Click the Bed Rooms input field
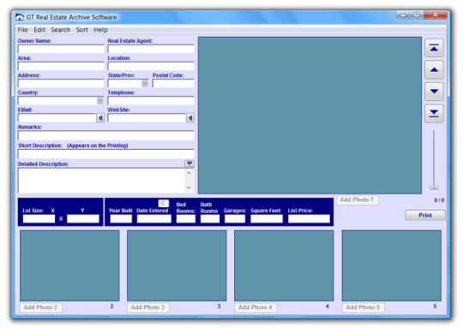The width and height of the screenshot is (463, 328). [x=186, y=219]
